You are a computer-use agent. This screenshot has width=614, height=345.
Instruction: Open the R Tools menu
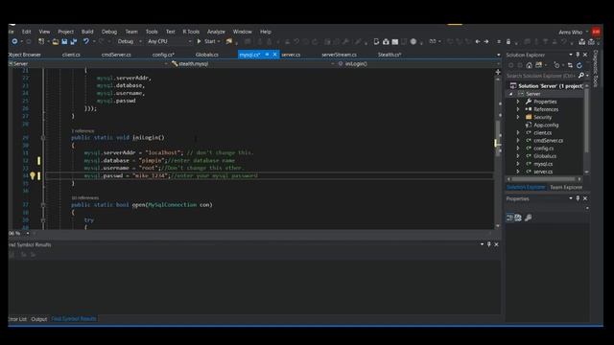click(191, 32)
